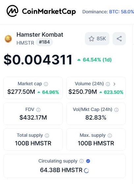Screen dimensions: 134x184
Task: Click the 64.54% (1d) price change
Action: click(x=94, y=60)
